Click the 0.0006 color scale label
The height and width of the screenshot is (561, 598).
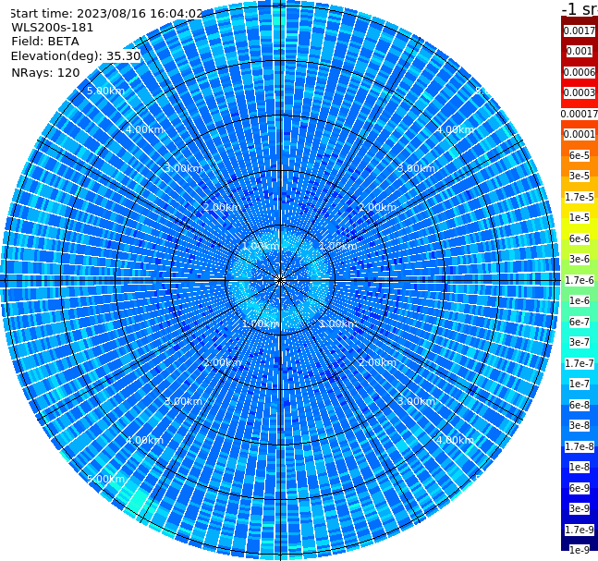pos(580,72)
